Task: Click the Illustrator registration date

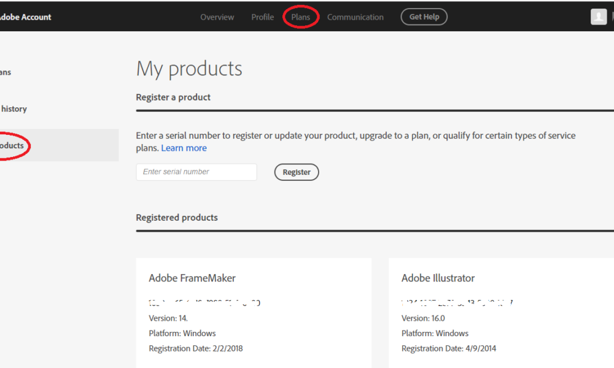Action: point(448,348)
